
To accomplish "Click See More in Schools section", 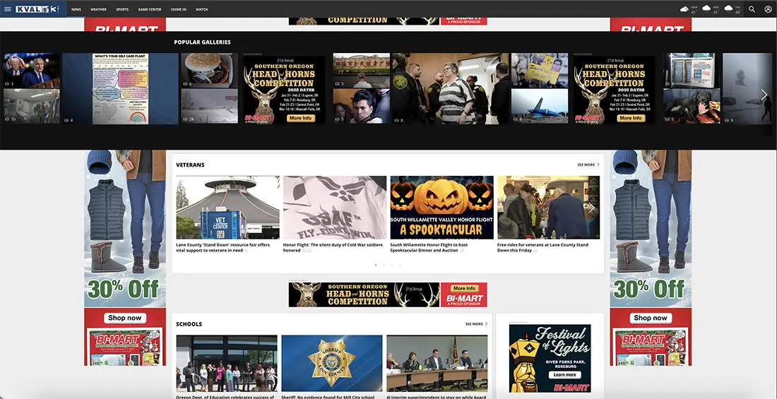I will tap(476, 323).
